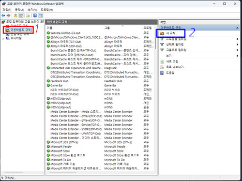The height and width of the screenshot is (181, 242).
Task: Select the @{MicrosoftWindows.Client.LKG rule row
Action: point(100,37)
